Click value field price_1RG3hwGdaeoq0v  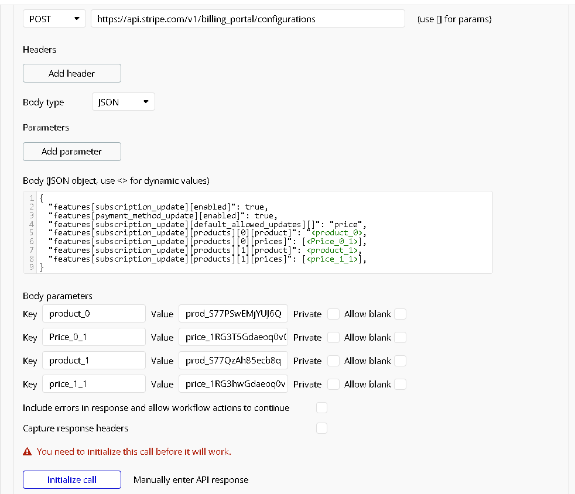(x=233, y=384)
